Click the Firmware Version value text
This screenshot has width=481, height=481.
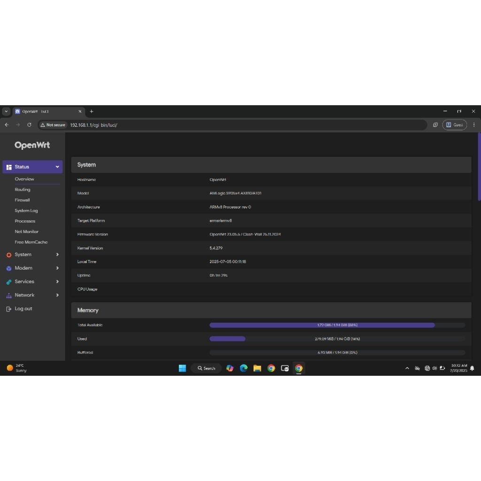[245, 234]
